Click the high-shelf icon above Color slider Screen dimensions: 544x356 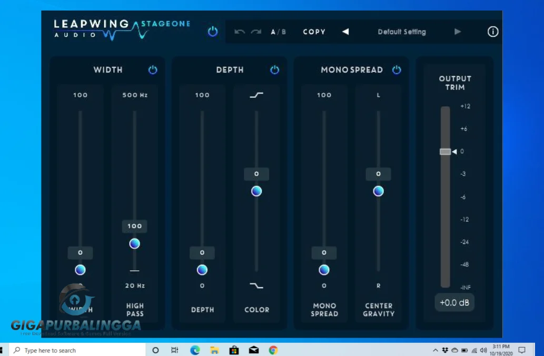click(x=256, y=95)
